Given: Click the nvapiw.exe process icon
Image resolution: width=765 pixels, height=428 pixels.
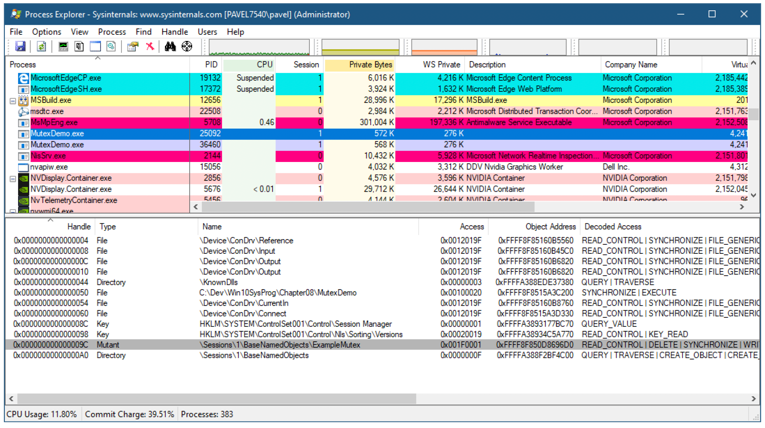Looking at the screenshot, I should point(23,167).
